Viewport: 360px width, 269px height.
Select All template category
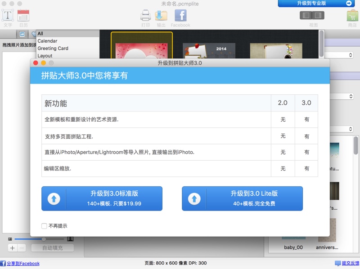68,33
